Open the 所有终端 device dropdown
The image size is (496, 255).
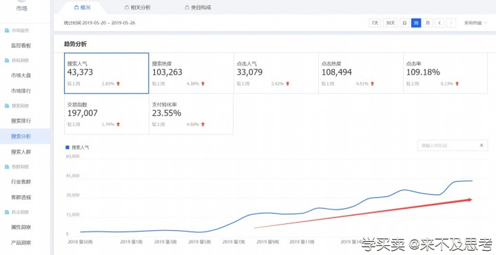pos(476,23)
